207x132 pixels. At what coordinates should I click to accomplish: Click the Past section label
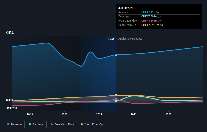(111, 39)
